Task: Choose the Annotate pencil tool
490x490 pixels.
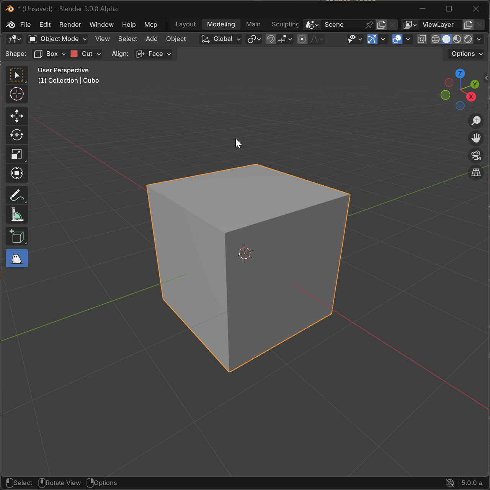Action: pyautogui.click(x=16, y=195)
